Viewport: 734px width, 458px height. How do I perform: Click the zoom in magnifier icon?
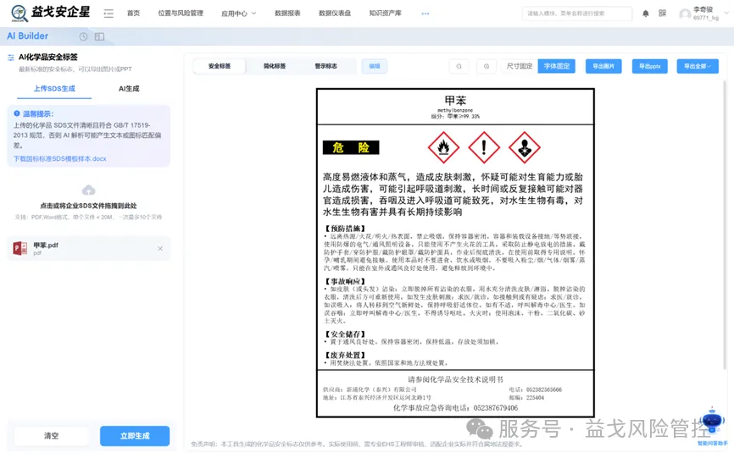pyautogui.click(x=487, y=66)
